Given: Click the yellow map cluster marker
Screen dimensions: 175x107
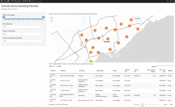Looking at the screenshot, I should (91, 61).
